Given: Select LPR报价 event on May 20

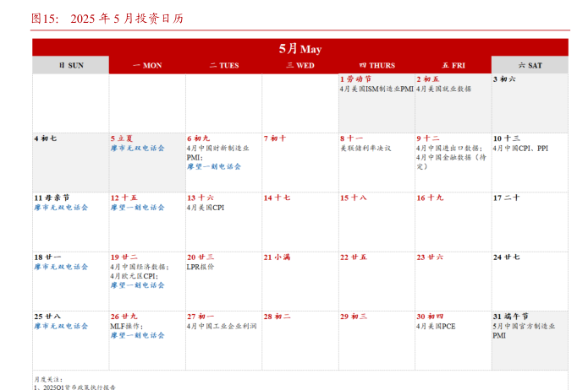Looking at the screenshot, I should pyautogui.click(x=201, y=267).
